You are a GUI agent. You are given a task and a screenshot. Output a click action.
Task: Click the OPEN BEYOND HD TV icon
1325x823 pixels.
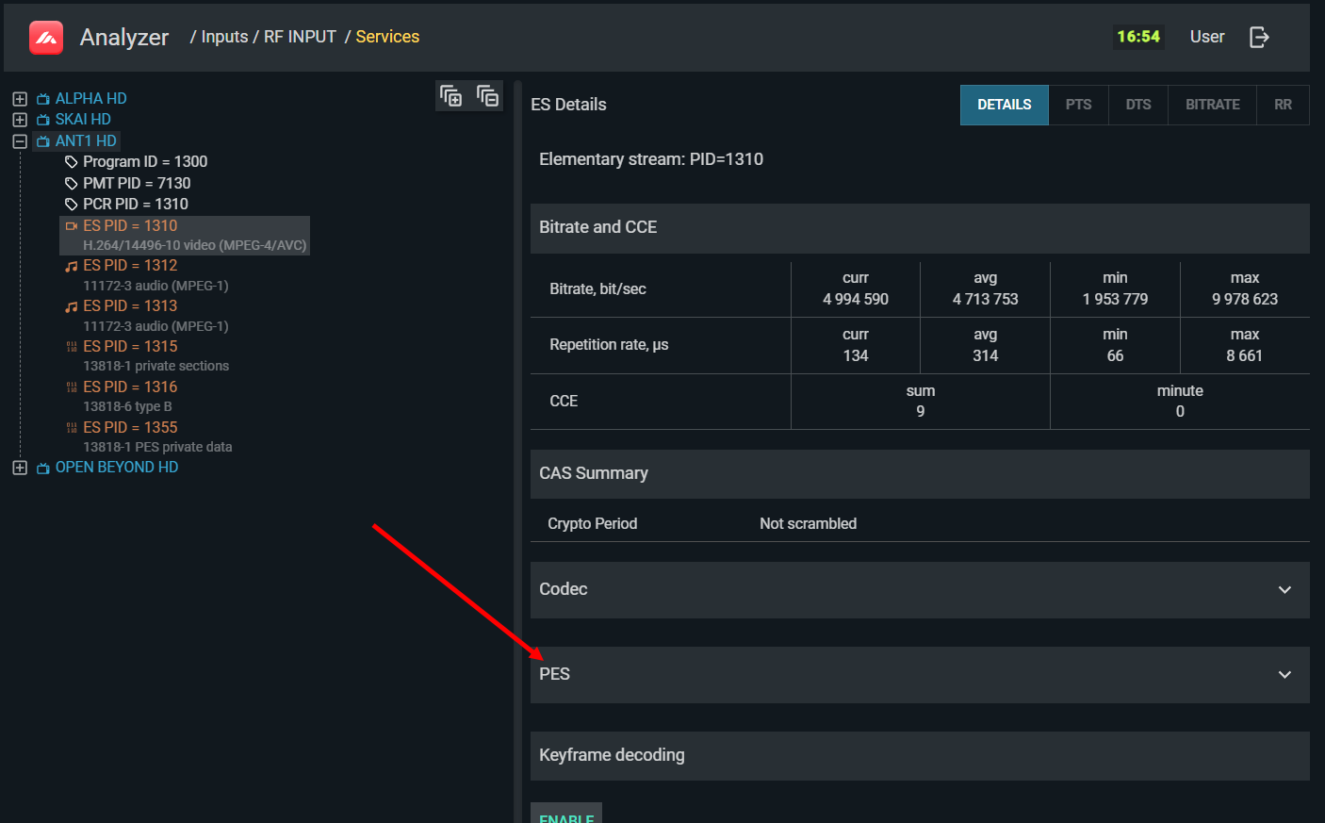(x=43, y=469)
